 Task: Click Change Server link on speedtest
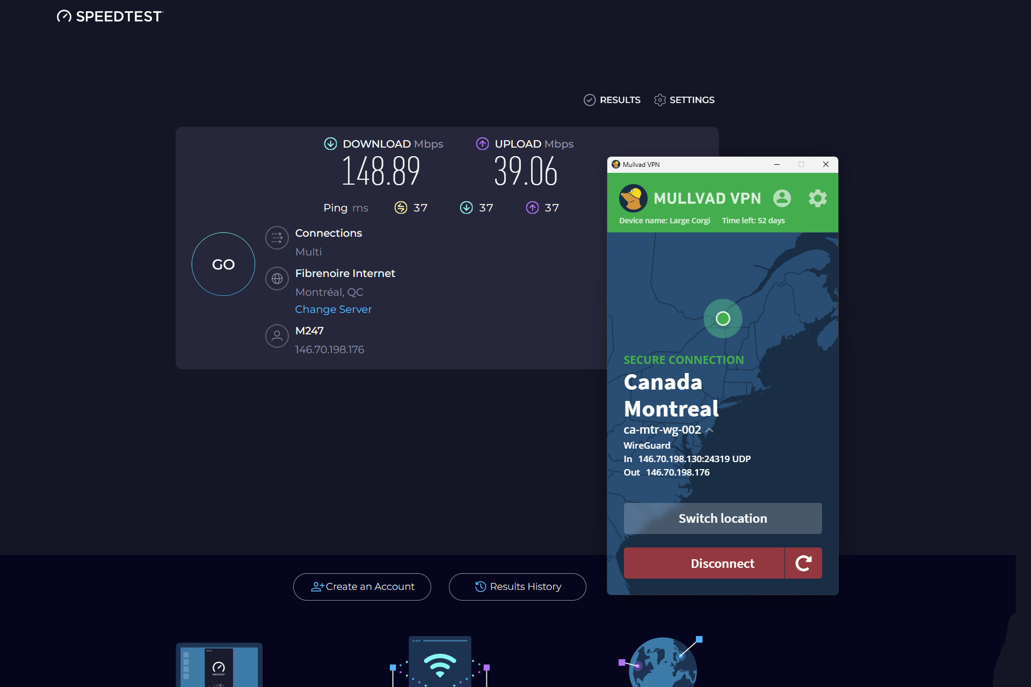click(333, 309)
